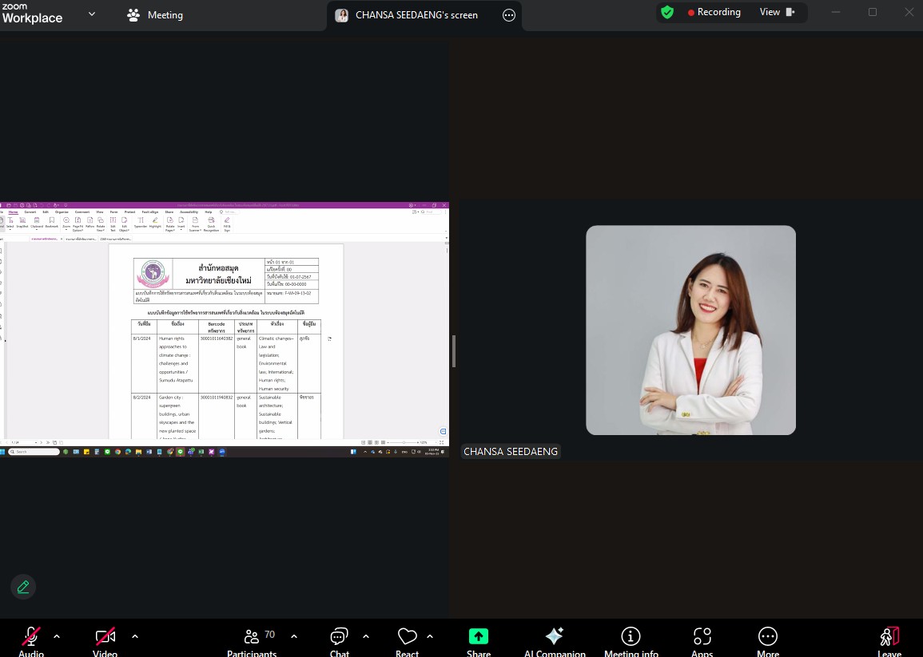Open the Zoom Workplace dropdown chevron
Viewport: 923px width, 657px height.
click(x=92, y=14)
